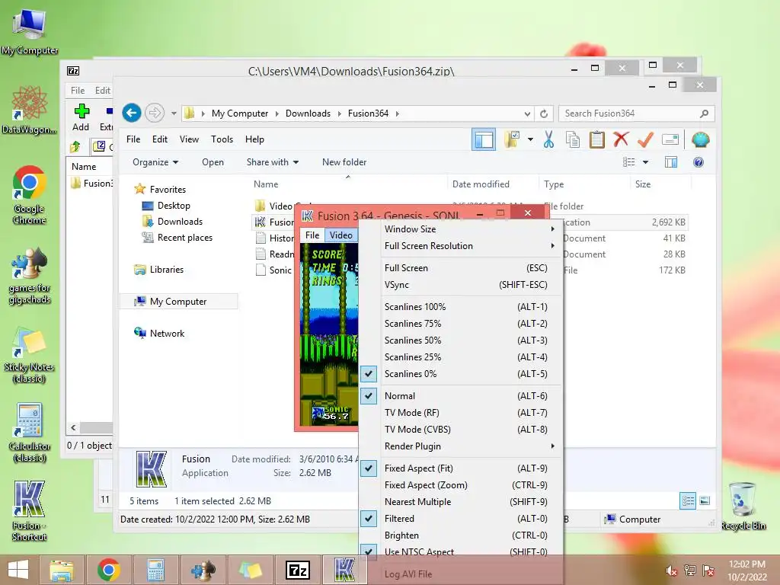The image size is (780, 585).
Task: Open Calculator (classic) desktop shortcut
Action: [x=30, y=433]
